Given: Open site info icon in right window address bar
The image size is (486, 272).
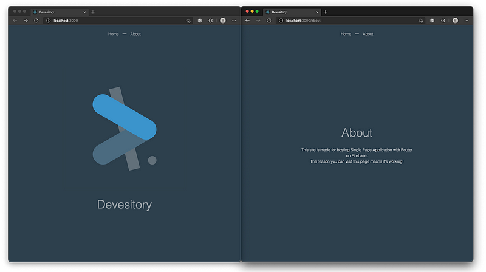Looking at the screenshot, I should [281, 21].
